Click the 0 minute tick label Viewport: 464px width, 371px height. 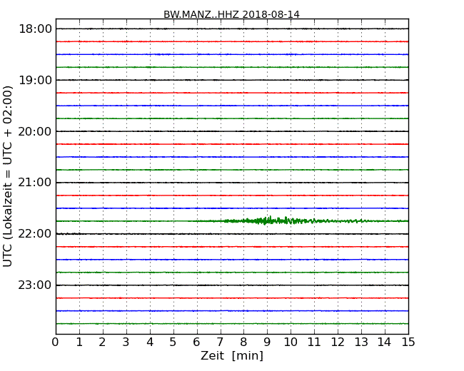[x=56, y=342]
